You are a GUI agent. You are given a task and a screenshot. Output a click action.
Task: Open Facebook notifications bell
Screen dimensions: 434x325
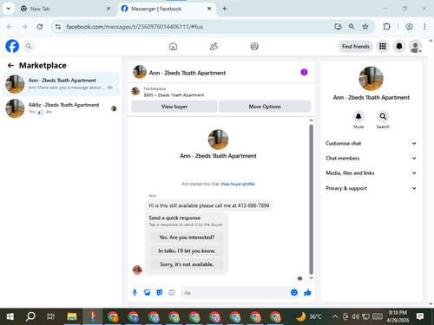pyautogui.click(x=399, y=46)
